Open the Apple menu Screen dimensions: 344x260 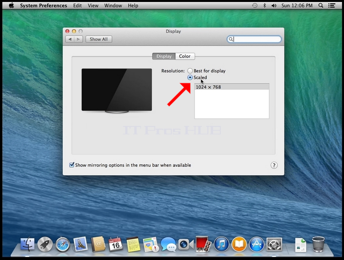(11, 5)
